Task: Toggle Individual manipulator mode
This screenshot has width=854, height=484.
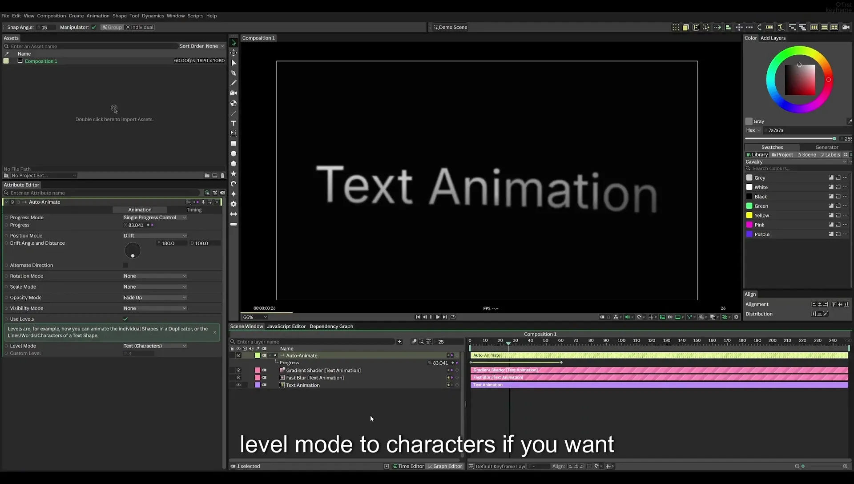Action: (140, 28)
